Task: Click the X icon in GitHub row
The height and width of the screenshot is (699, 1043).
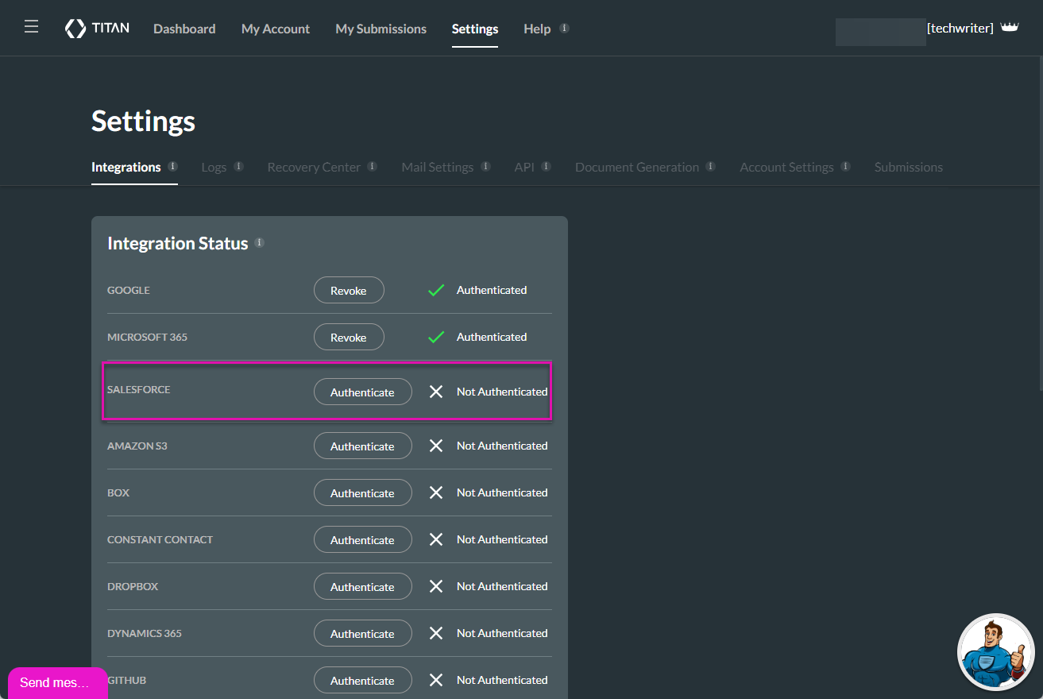Action: [x=436, y=680]
